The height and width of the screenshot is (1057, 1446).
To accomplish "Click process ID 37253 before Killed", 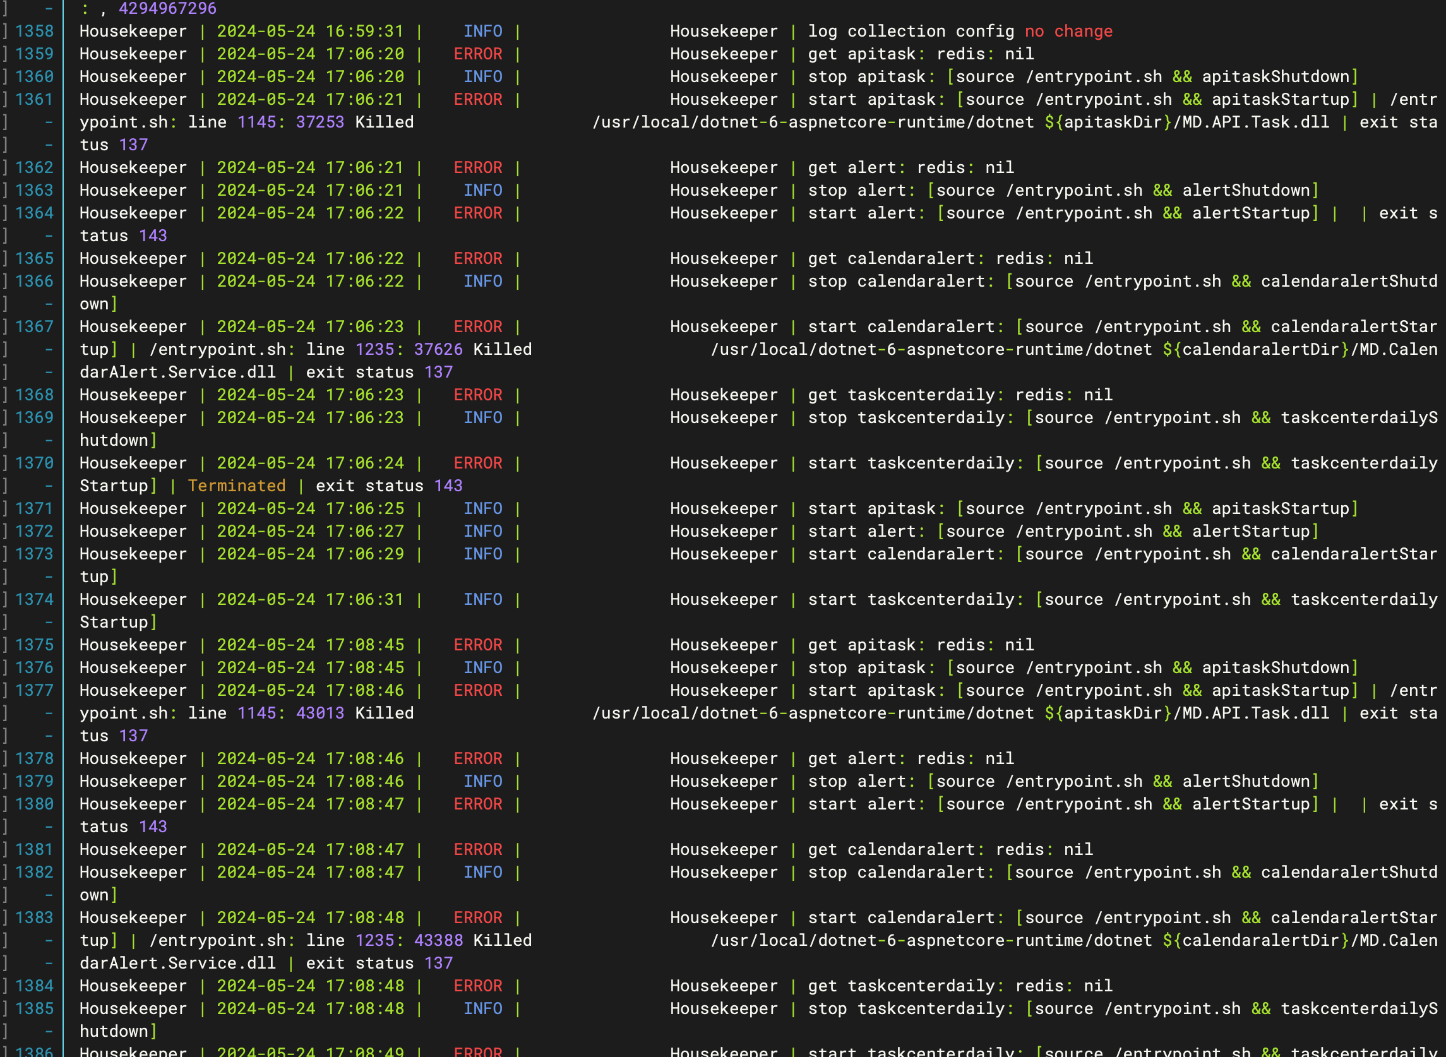I will [320, 122].
